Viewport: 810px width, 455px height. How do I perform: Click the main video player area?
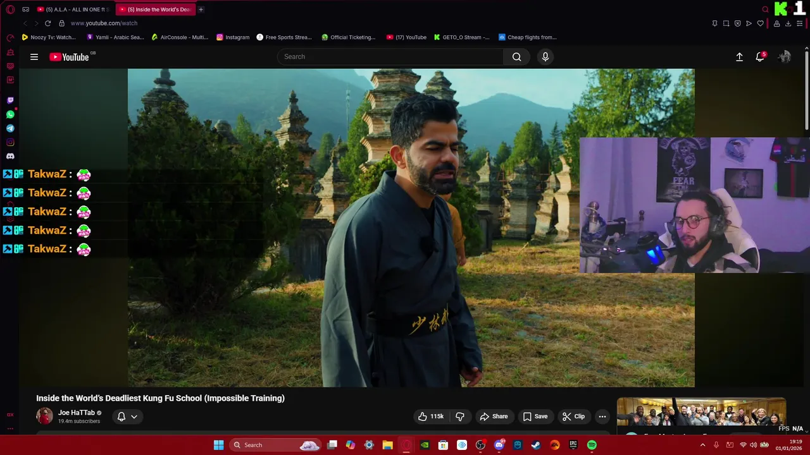coord(411,227)
